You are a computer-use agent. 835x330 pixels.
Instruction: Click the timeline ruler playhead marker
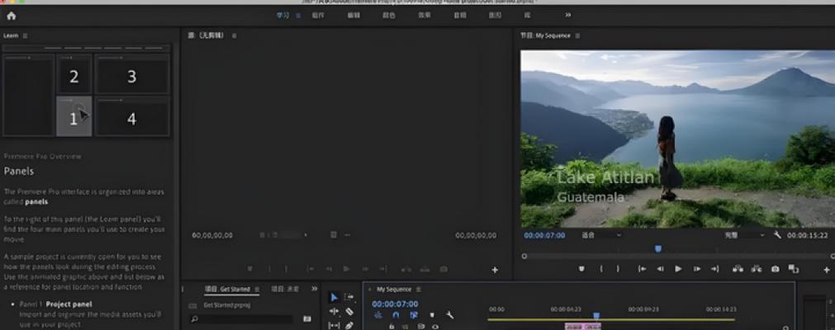tap(596, 316)
